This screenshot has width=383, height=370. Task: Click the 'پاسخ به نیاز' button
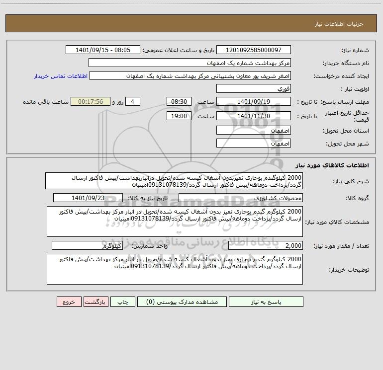click(266, 302)
